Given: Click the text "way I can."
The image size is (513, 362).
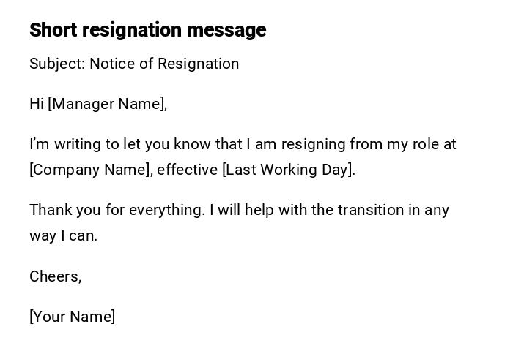Looking at the screenshot, I should pos(63,235).
